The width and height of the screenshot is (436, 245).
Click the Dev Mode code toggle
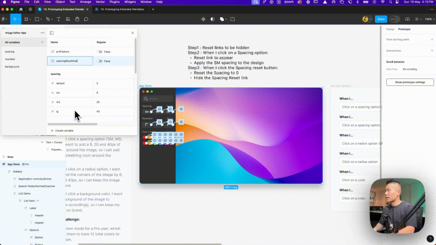(x=394, y=19)
